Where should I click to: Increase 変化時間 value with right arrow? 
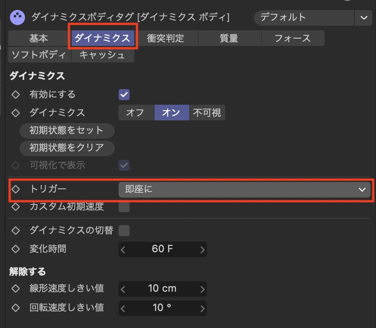[202, 249]
